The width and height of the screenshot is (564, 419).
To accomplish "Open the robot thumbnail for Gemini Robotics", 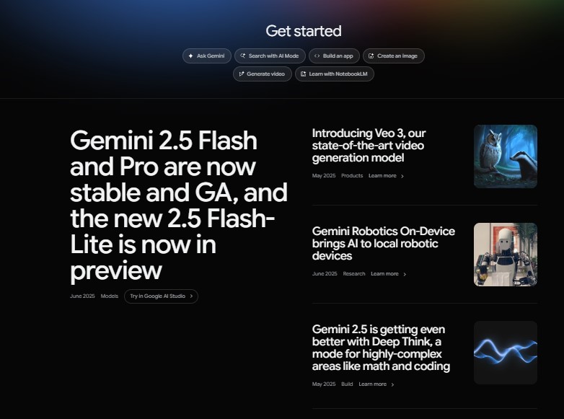I will coord(506,255).
